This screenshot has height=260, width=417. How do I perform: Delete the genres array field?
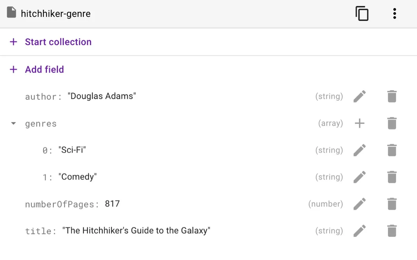392,123
